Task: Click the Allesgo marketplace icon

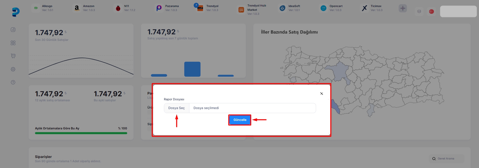Action: 36,8
